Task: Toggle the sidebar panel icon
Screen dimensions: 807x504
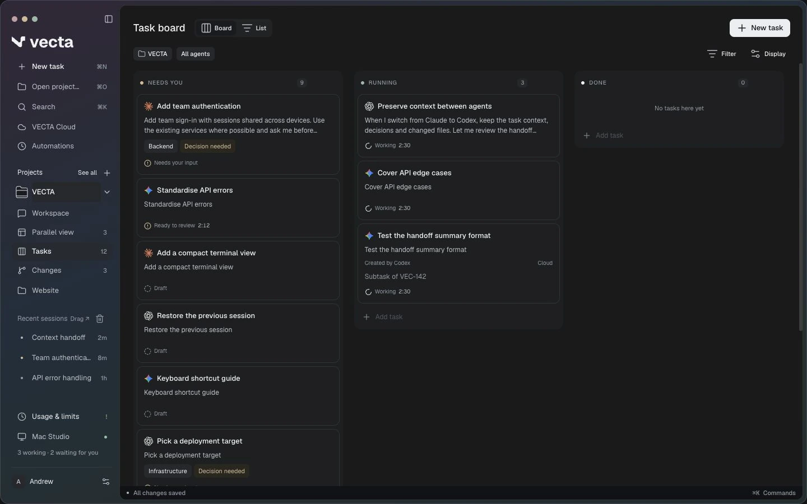Action: tap(109, 19)
